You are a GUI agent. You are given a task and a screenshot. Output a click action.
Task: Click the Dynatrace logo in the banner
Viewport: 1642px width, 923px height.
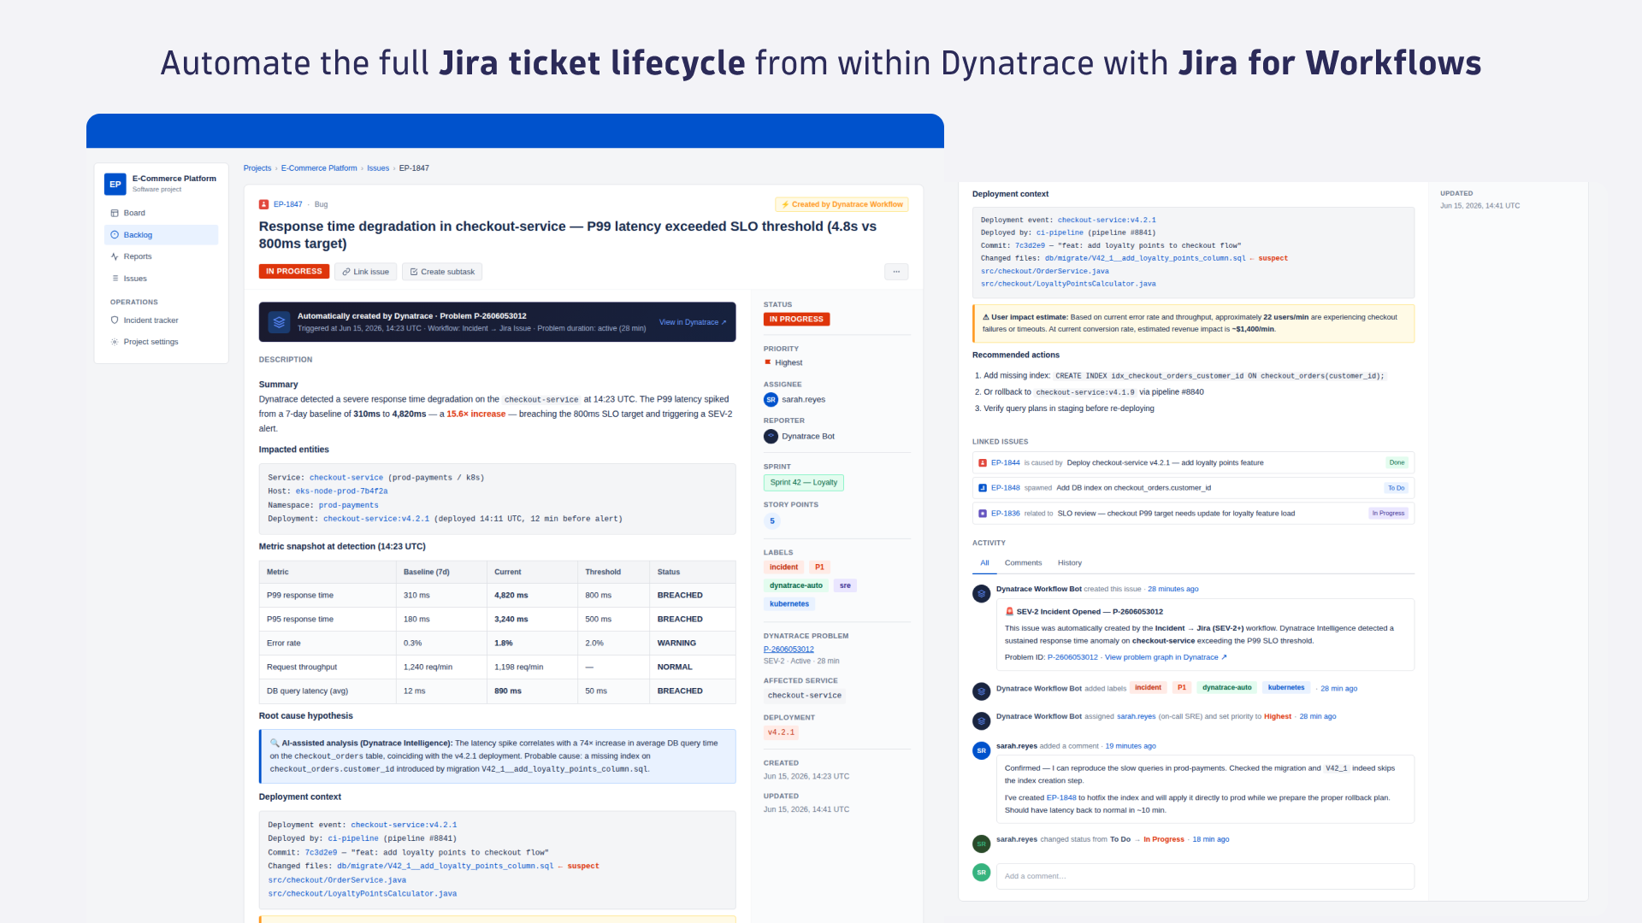pos(279,322)
